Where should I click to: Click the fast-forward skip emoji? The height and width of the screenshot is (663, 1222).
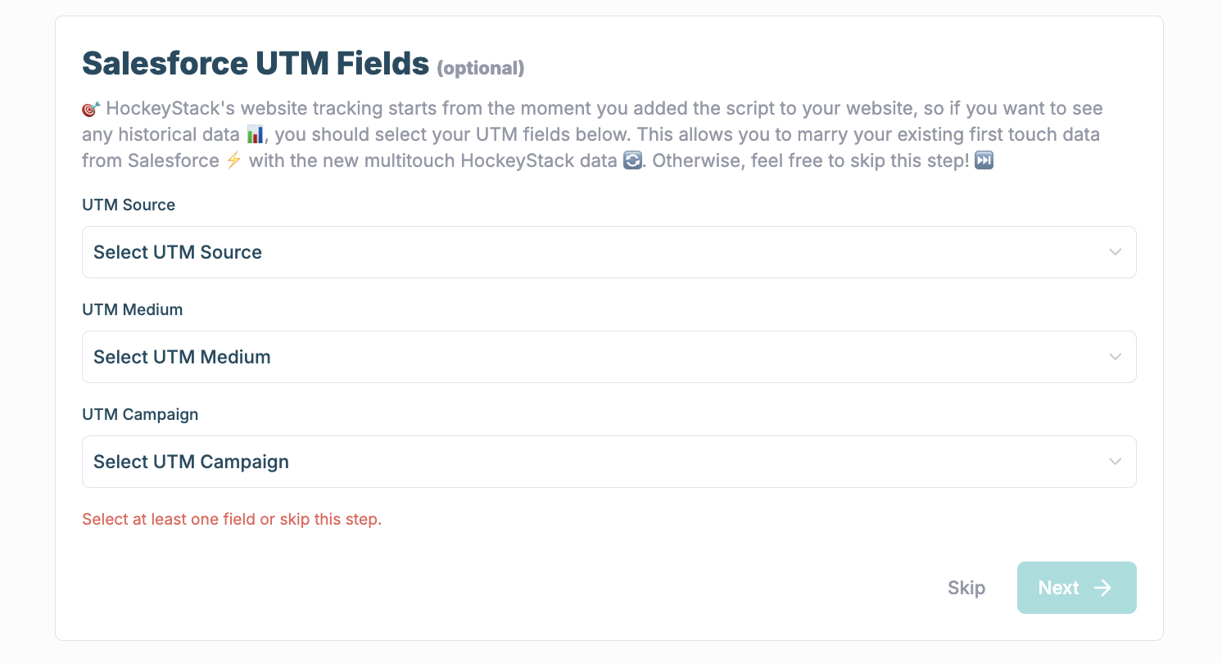tap(984, 160)
